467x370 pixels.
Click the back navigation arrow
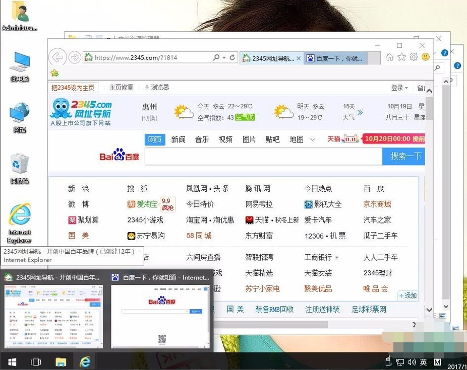click(x=57, y=57)
